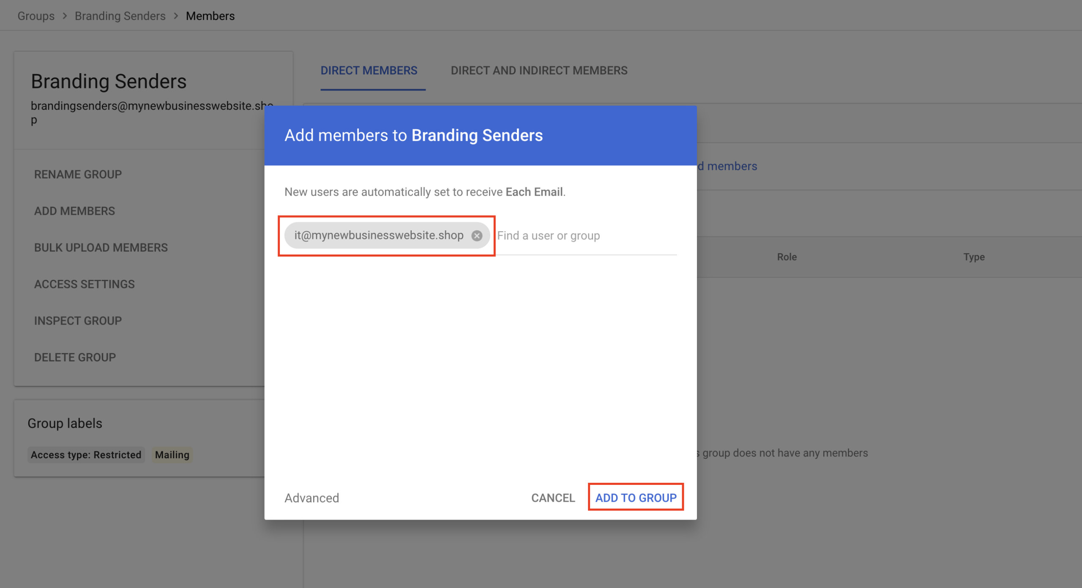
Task: Click the Type column header
Action: pyautogui.click(x=974, y=257)
